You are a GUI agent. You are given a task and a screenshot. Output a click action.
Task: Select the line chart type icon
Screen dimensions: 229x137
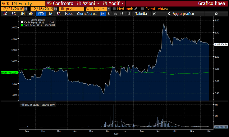[x=103, y=14]
